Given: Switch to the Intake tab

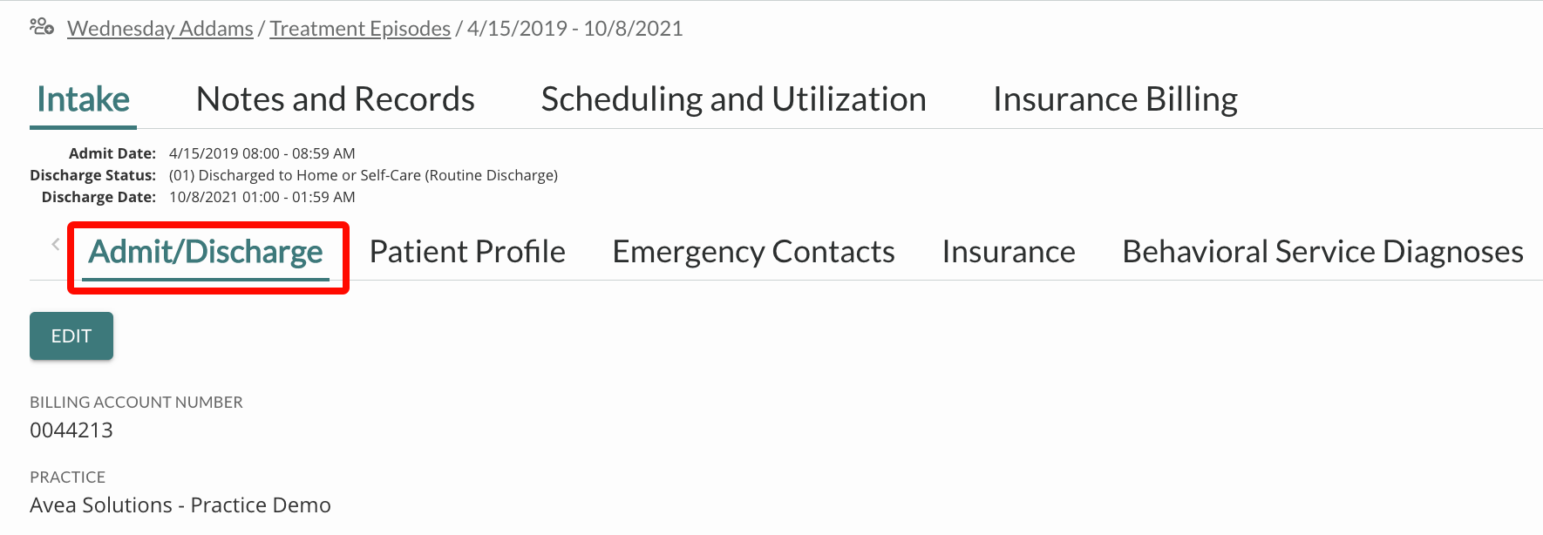Looking at the screenshot, I should coord(83,99).
